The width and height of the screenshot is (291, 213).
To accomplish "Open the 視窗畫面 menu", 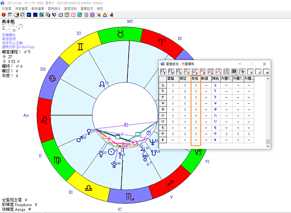I will tap(21, 9).
